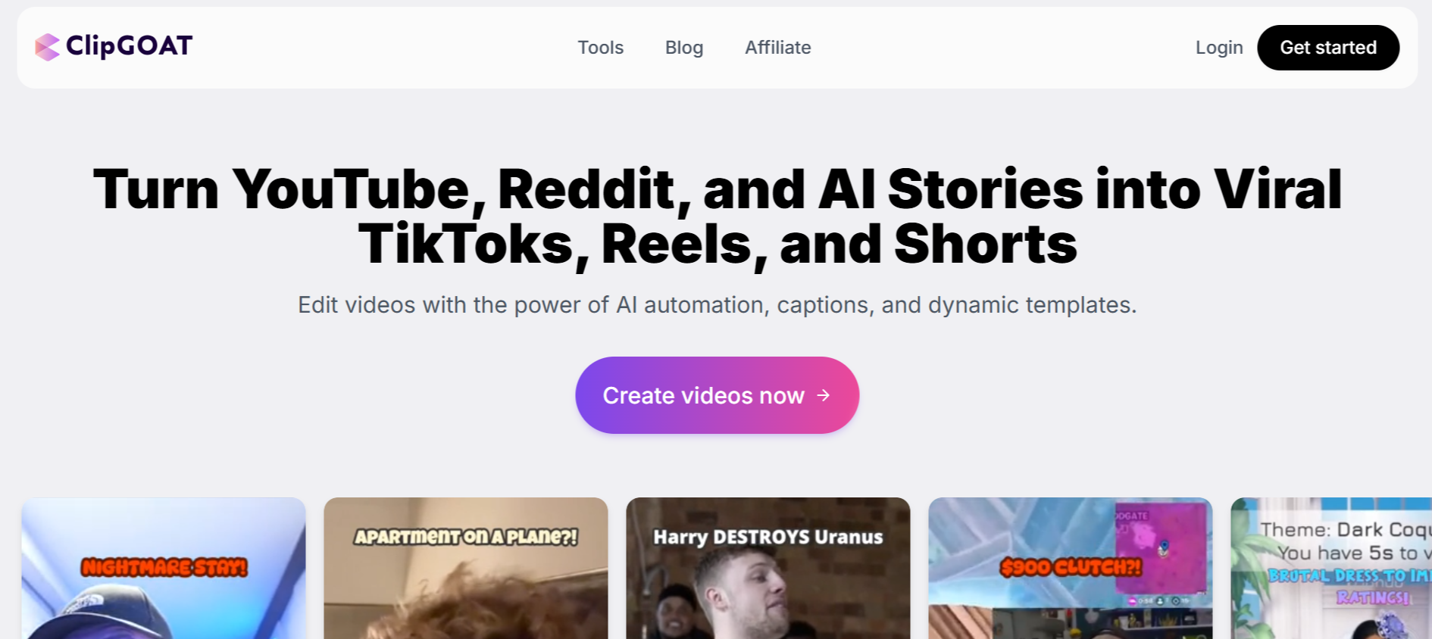The width and height of the screenshot is (1432, 639).
Task: Click the ClipGOAT pink logo icon
Action: [47, 47]
